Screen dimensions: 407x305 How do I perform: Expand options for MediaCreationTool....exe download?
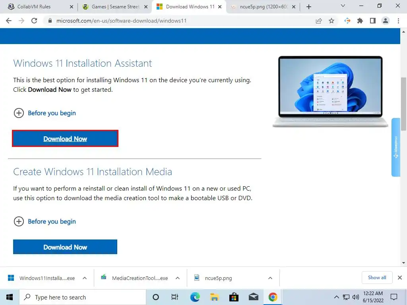tap(178, 278)
